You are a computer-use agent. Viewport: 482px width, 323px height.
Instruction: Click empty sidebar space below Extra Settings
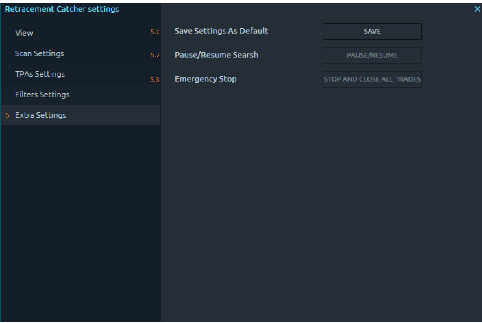tap(81, 206)
